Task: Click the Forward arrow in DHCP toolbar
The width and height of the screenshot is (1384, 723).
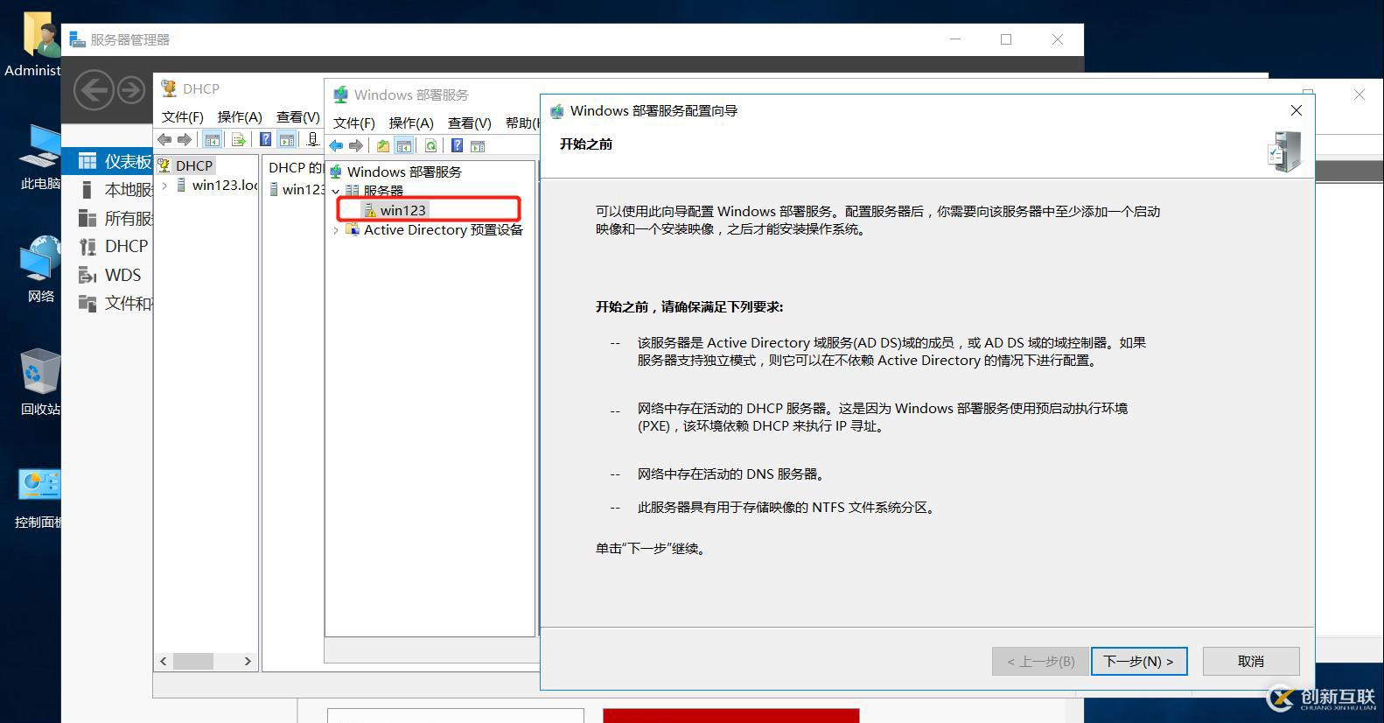Action: 184,139
